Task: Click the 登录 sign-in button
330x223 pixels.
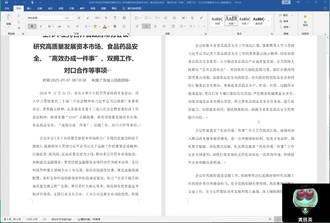Action: pyautogui.click(x=286, y=3)
